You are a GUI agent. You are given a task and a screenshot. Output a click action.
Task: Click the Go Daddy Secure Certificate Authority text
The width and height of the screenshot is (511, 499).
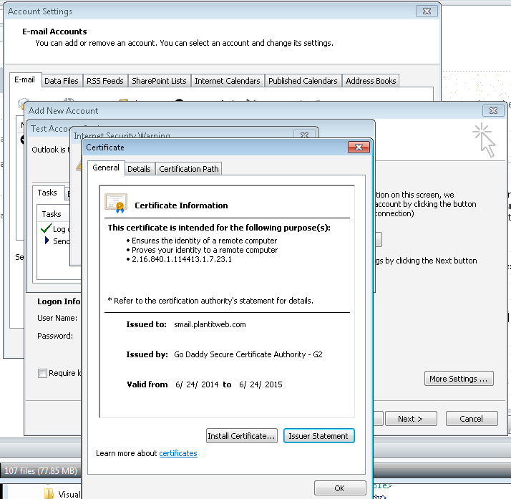point(248,354)
